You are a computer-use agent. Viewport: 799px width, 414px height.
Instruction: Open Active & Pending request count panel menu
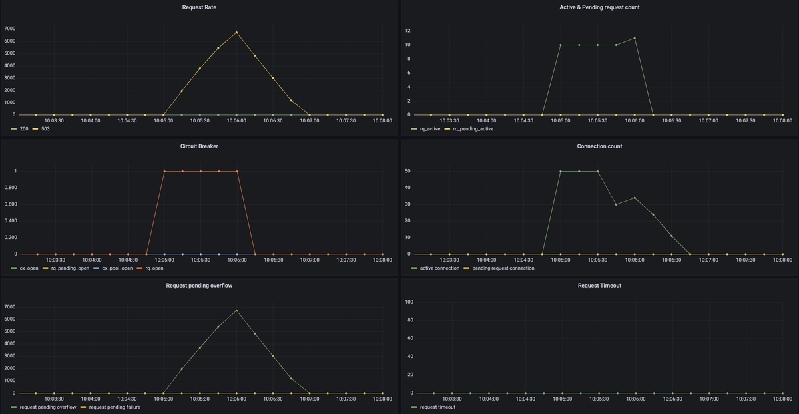pos(599,7)
